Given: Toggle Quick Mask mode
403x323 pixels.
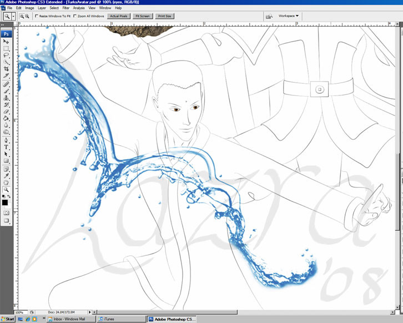Looking at the screenshot, I should [x=6, y=213].
